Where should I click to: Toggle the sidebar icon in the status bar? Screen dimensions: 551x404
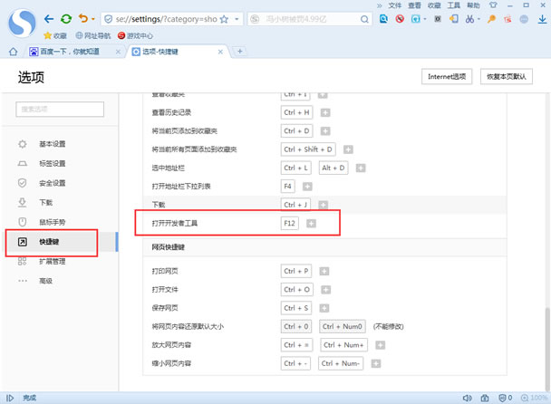(x=10, y=398)
